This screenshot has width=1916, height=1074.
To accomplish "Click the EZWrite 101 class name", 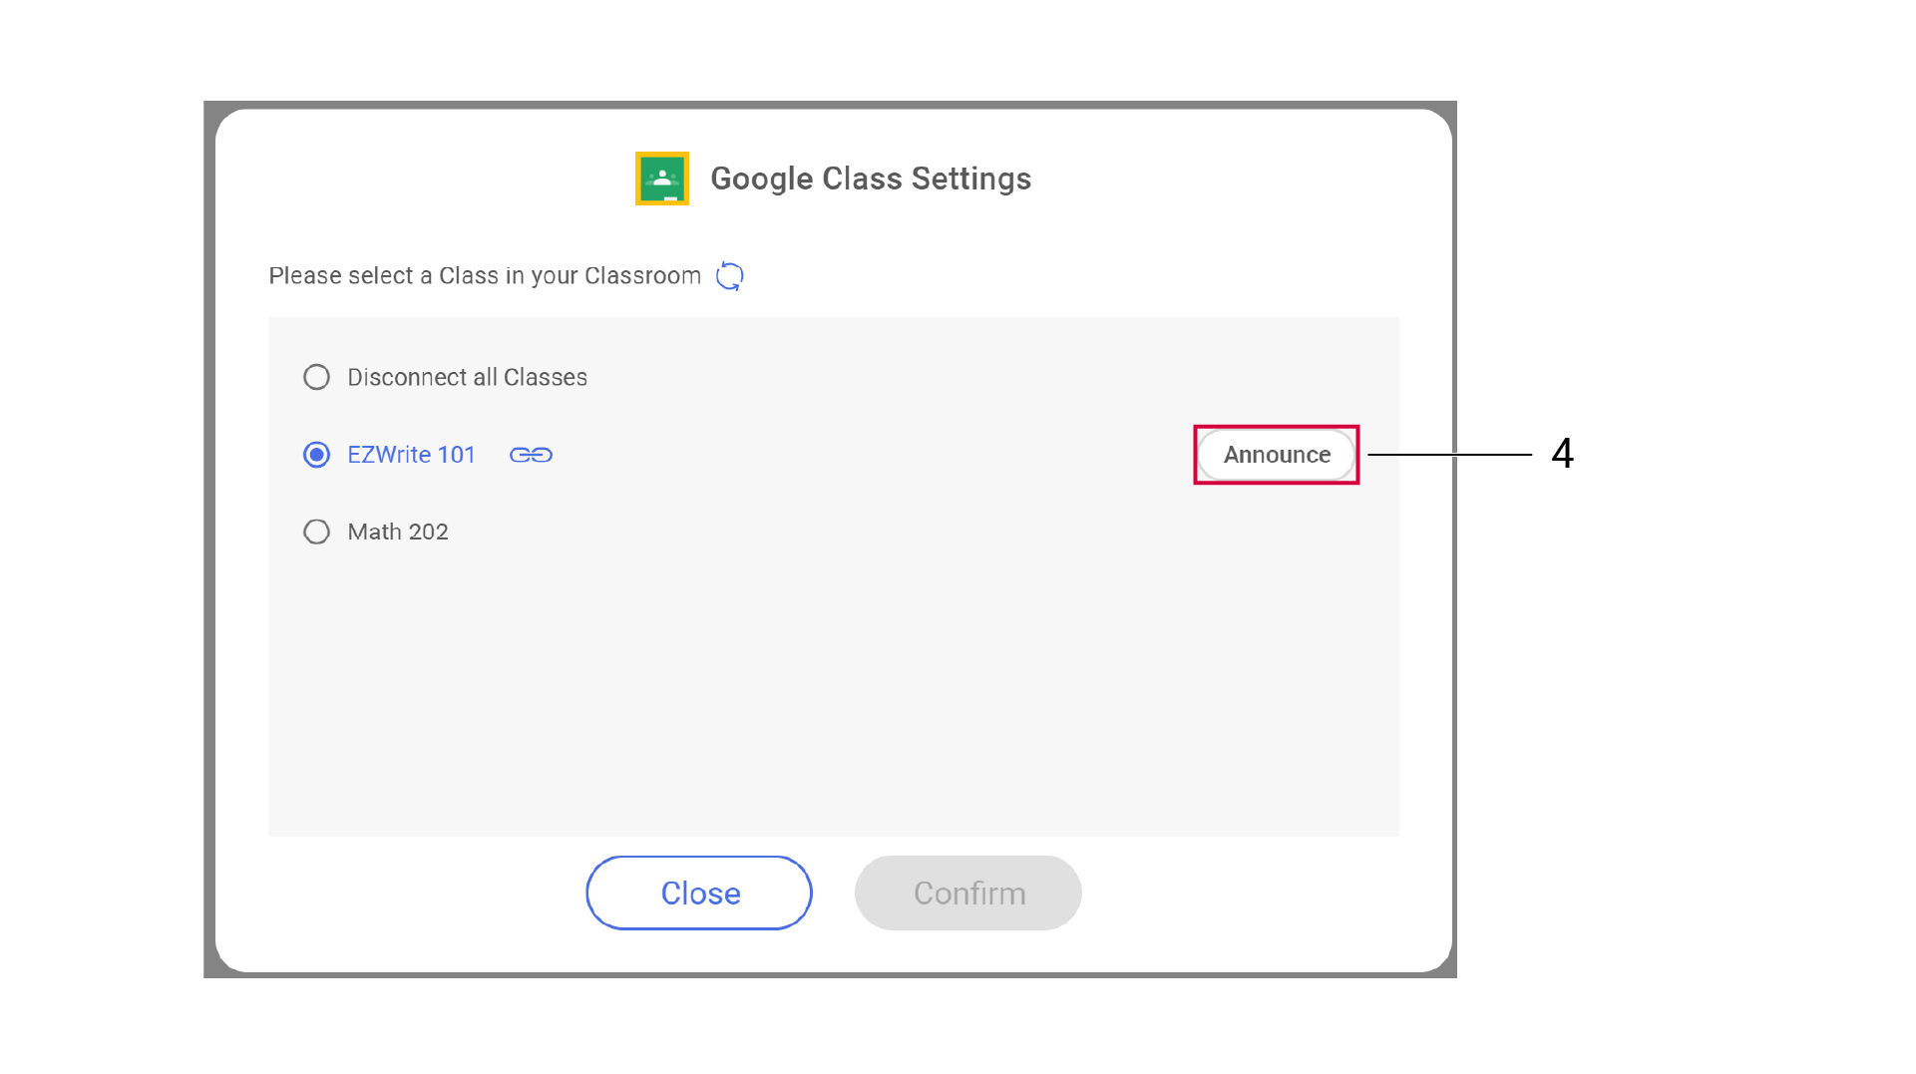I will [411, 455].
